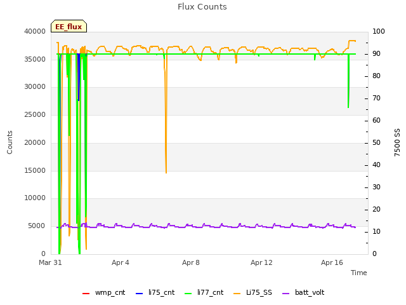Click the 20 right axis tick label
Screen dimensions: 406x305
tap(376, 209)
